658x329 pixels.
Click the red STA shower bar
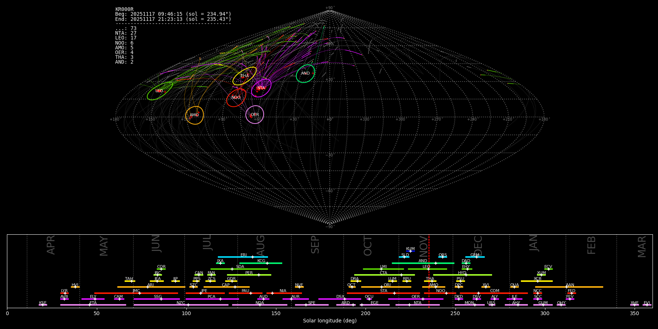click(x=384, y=293)
